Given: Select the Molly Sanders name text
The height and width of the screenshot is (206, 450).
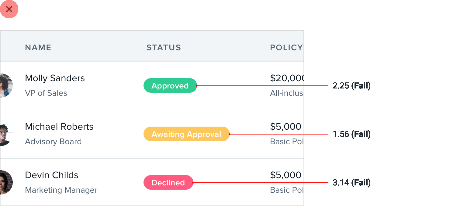Looking at the screenshot, I should [x=55, y=78].
